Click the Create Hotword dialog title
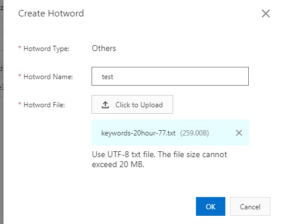 point(51,13)
